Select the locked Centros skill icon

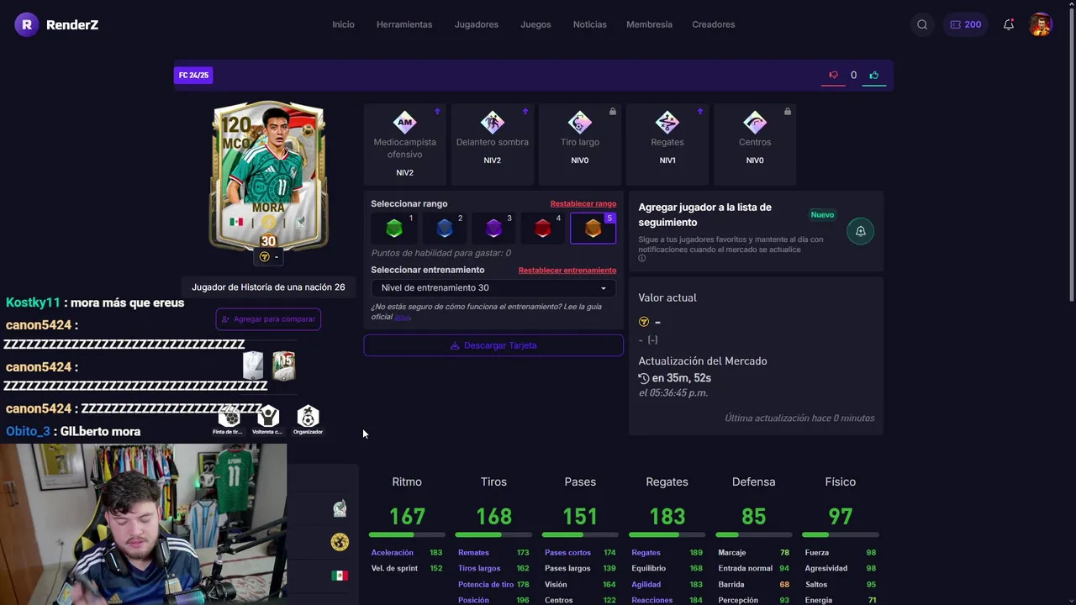(x=755, y=122)
